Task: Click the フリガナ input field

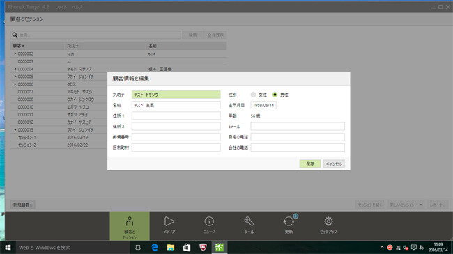Action: (176, 95)
